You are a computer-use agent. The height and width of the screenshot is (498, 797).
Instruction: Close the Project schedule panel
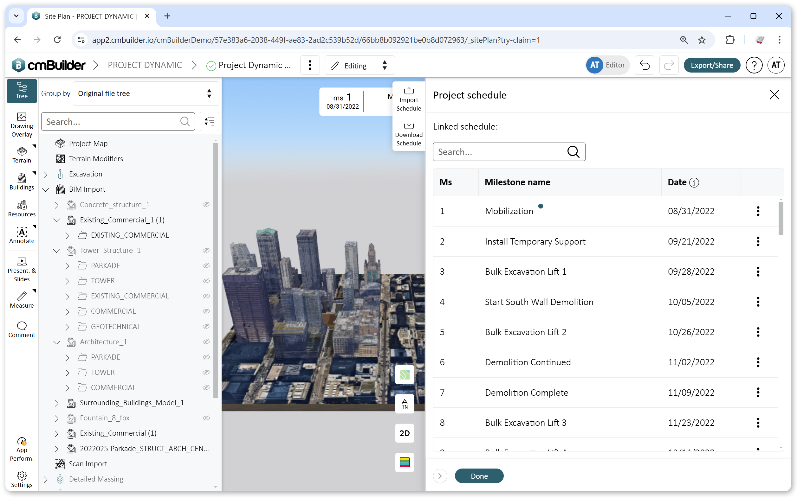click(774, 95)
